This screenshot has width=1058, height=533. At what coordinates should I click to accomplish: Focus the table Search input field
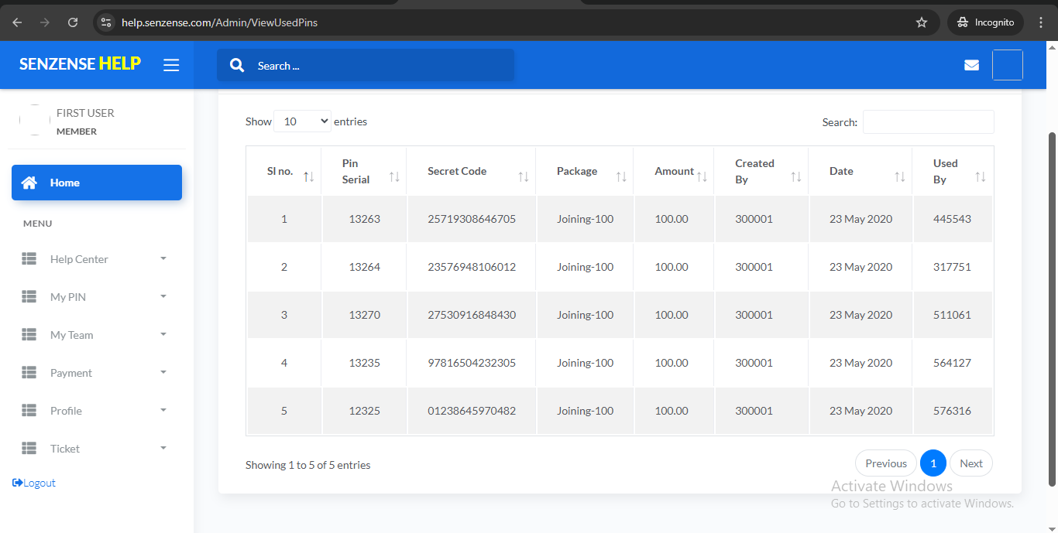click(x=928, y=121)
